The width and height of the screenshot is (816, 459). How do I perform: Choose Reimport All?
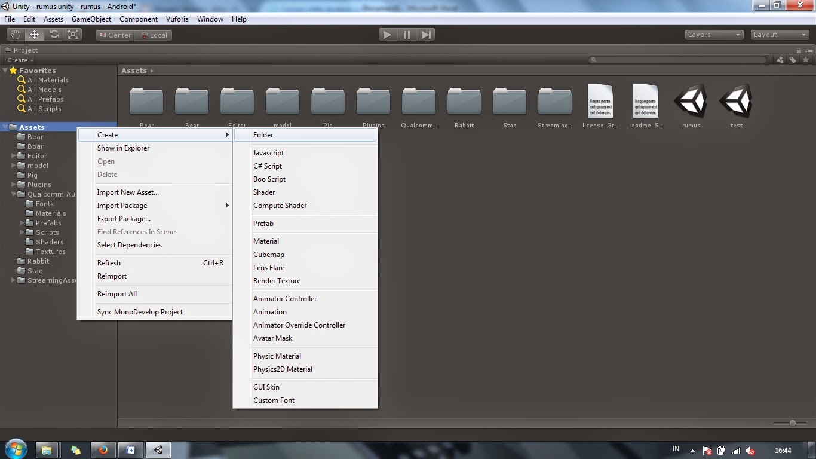click(155, 294)
